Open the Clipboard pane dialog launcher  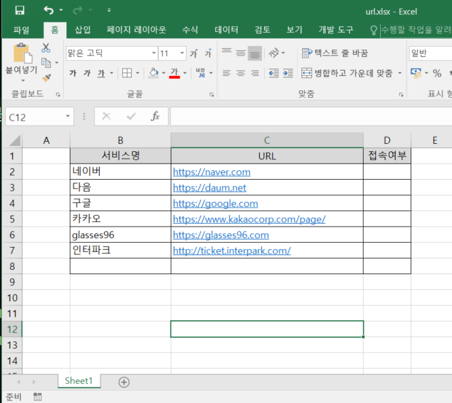[x=58, y=94]
